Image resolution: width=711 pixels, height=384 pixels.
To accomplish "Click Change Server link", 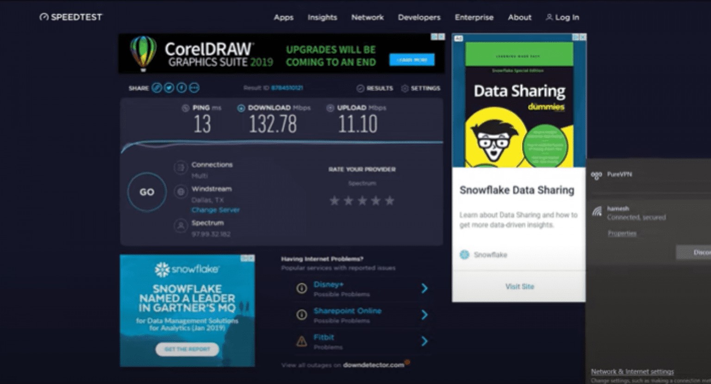I will click(216, 210).
